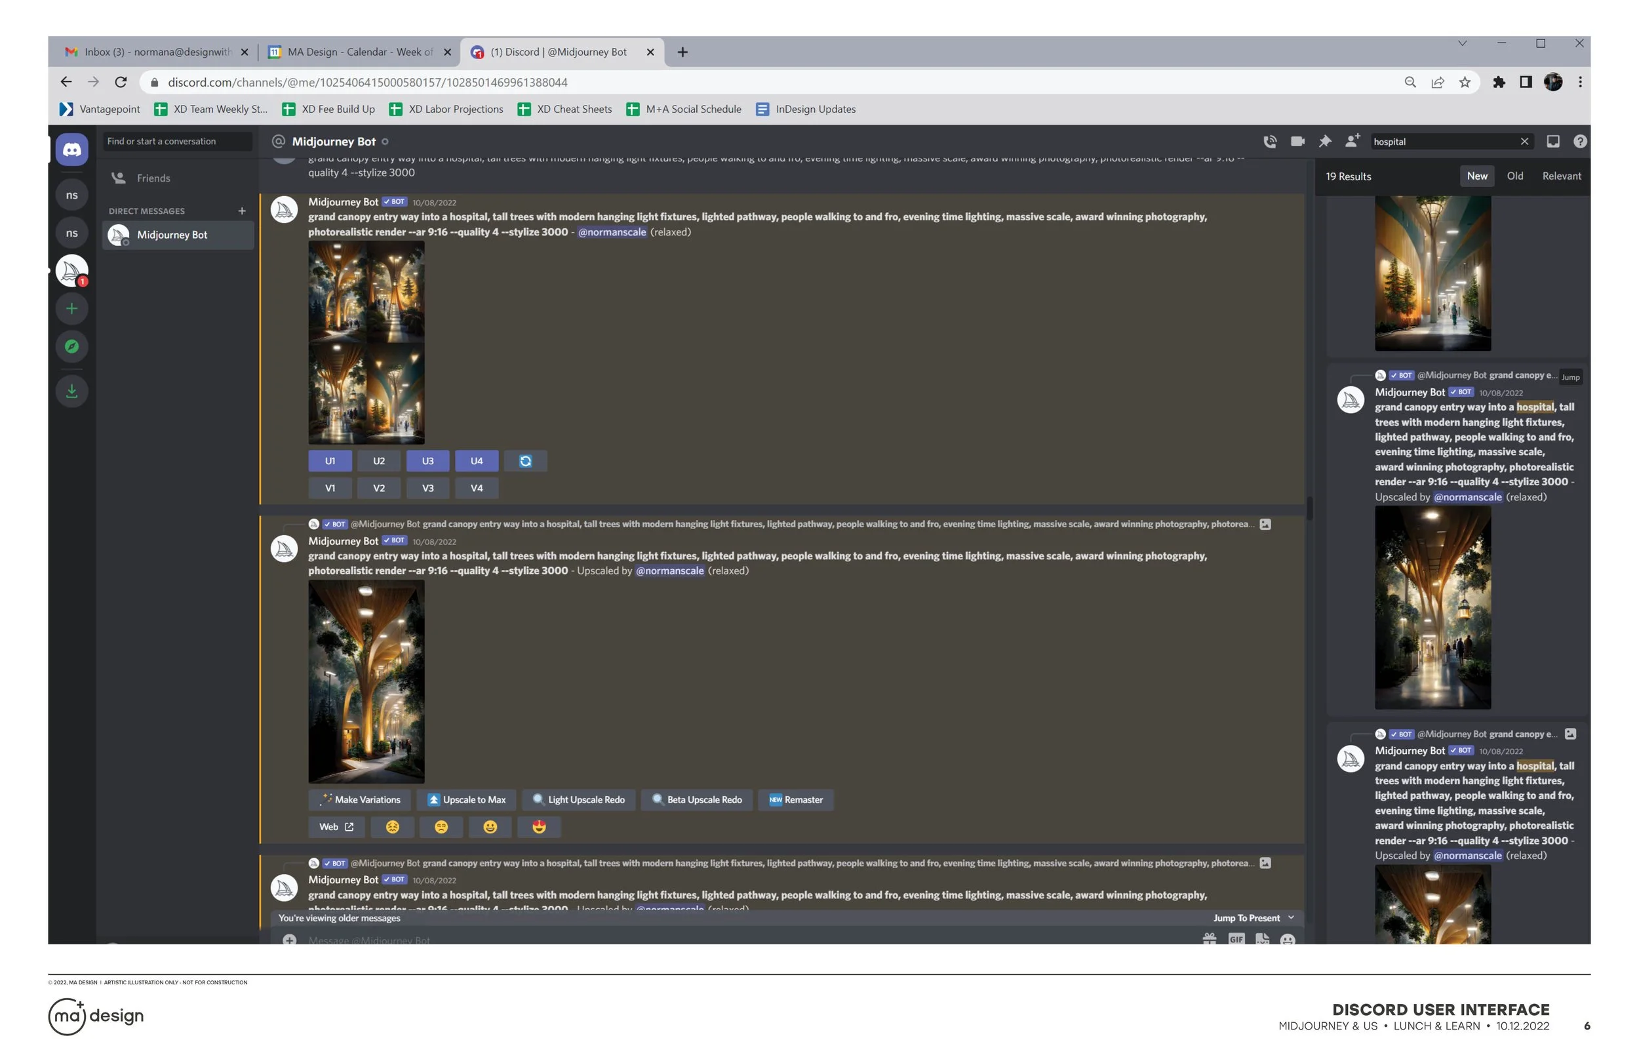Open Chrome zoom magnifier icon in address bar
This screenshot has height=1061, width=1639.
click(1410, 82)
